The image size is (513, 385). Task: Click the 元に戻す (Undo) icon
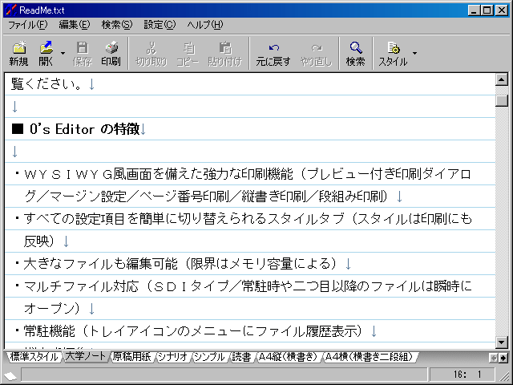coord(273,53)
